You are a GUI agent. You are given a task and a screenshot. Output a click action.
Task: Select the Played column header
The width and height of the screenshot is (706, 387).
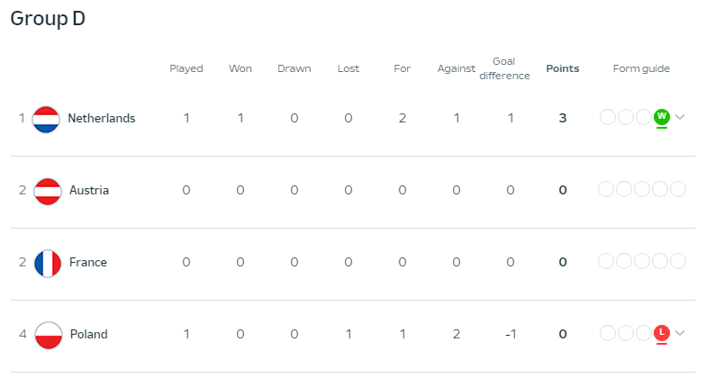tap(186, 68)
